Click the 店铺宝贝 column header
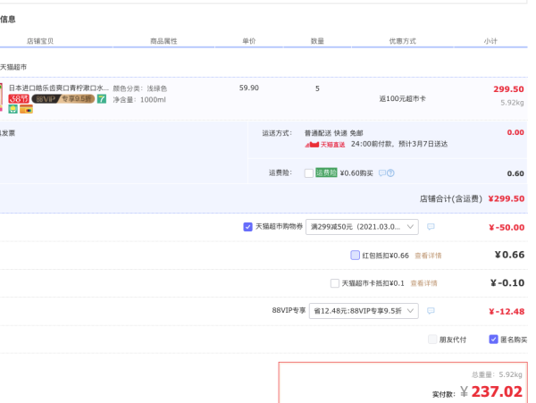This screenshot has height=403, width=536. (40, 41)
